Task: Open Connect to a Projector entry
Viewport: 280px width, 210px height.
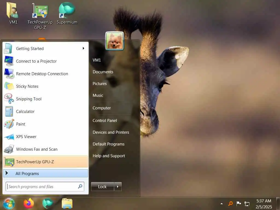Action: click(46, 61)
